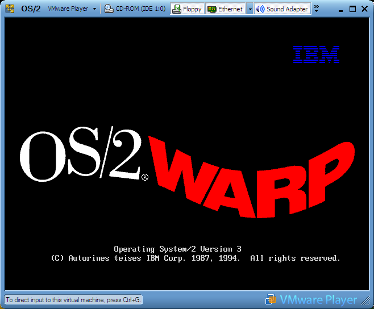374x309 pixels.
Task: Click the IBM Corp. copyright line
Action: [x=196, y=258]
